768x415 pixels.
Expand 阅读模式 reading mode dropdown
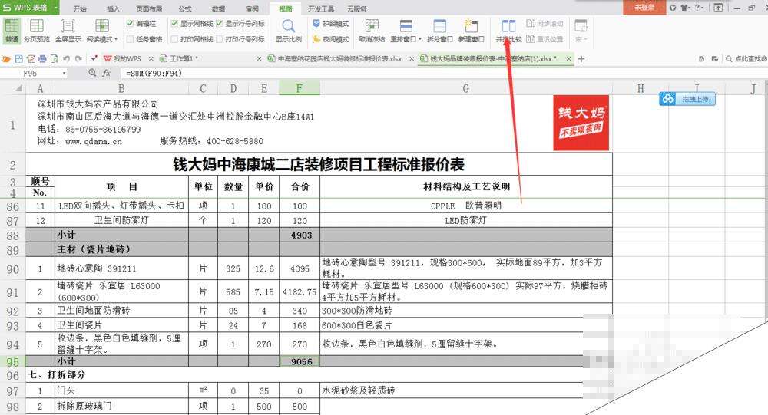pyautogui.click(x=116, y=39)
